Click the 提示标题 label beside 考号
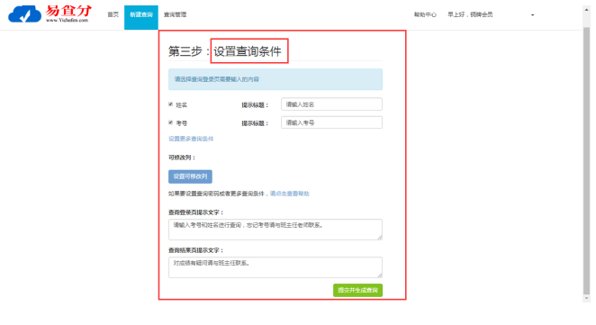The image size is (596, 325). point(255,123)
